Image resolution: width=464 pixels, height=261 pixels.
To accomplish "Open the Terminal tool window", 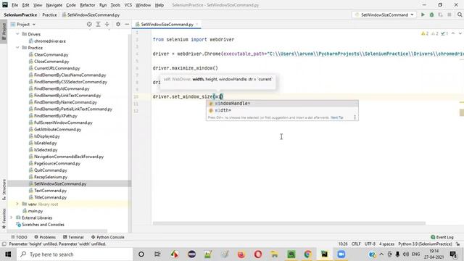I will coord(73,237).
